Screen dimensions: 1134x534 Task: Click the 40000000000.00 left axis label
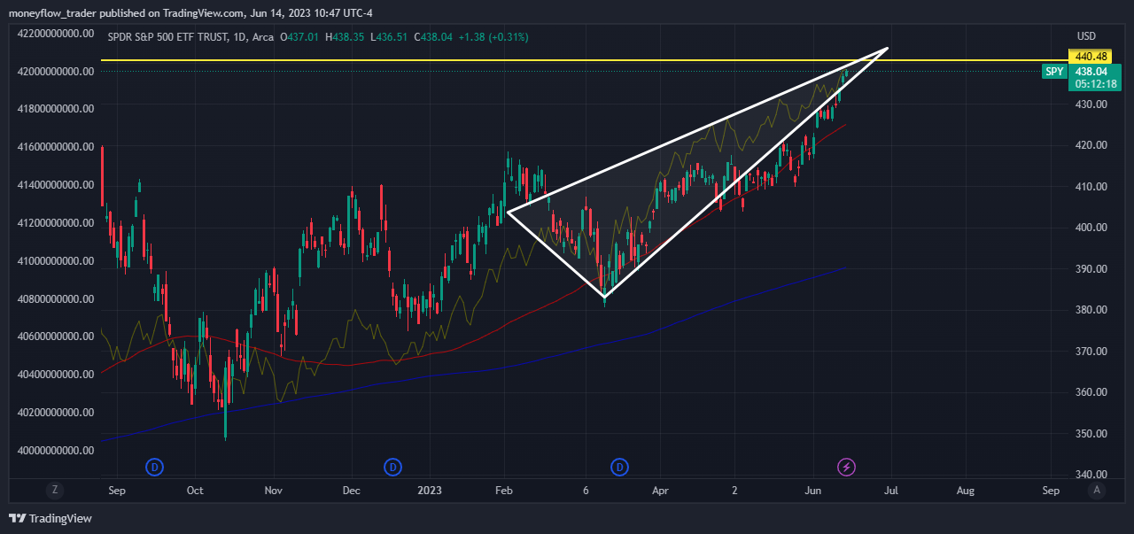pyautogui.click(x=57, y=451)
